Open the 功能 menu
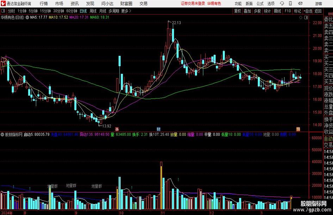The width and height of the screenshot is (333, 215). [238, 4]
